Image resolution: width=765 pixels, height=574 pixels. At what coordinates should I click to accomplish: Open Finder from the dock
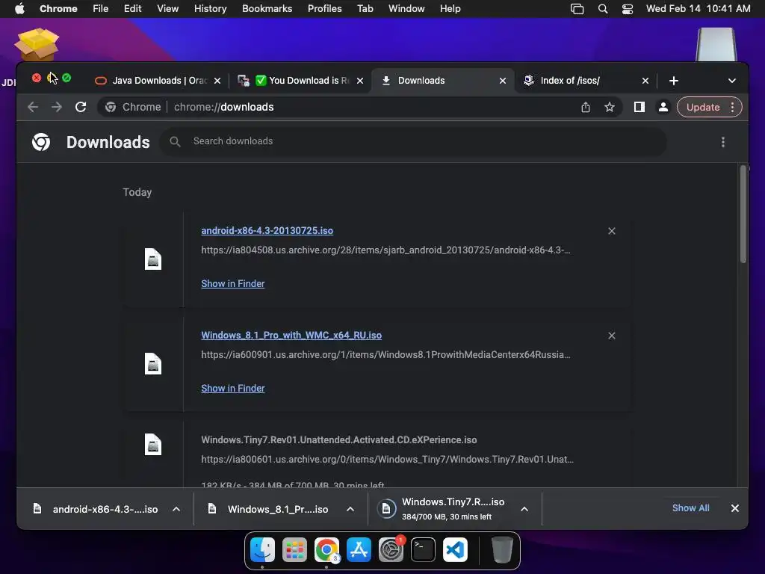pyautogui.click(x=262, y=550)
